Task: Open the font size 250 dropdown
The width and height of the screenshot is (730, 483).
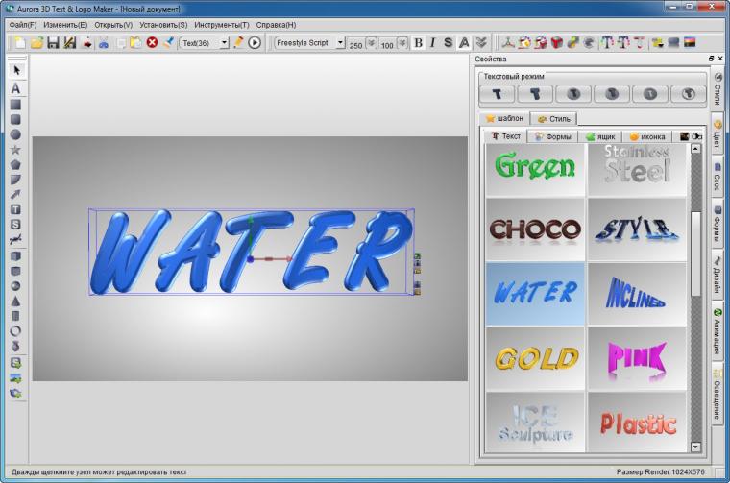Action: point(371,43)
